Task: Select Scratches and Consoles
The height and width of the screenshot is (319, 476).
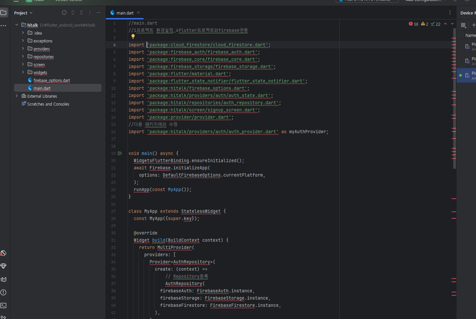Action: (x=48, y=104)
